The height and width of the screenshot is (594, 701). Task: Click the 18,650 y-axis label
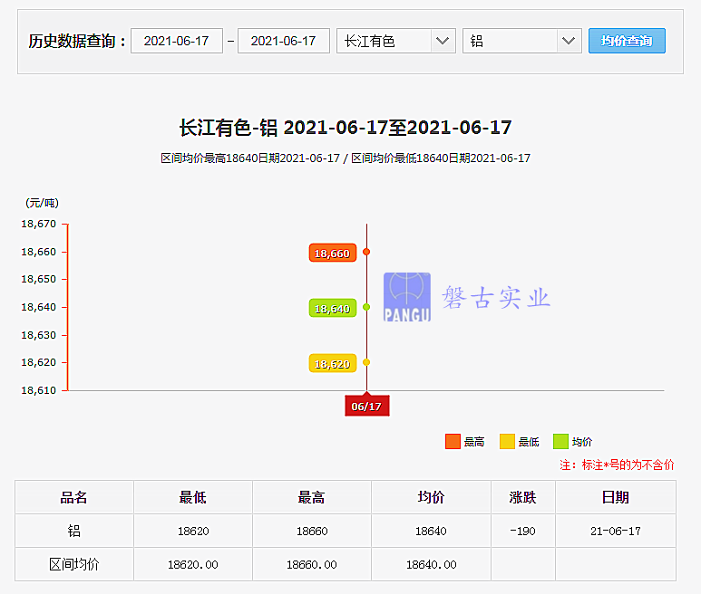pyautogui.click(x=38, y=279)
